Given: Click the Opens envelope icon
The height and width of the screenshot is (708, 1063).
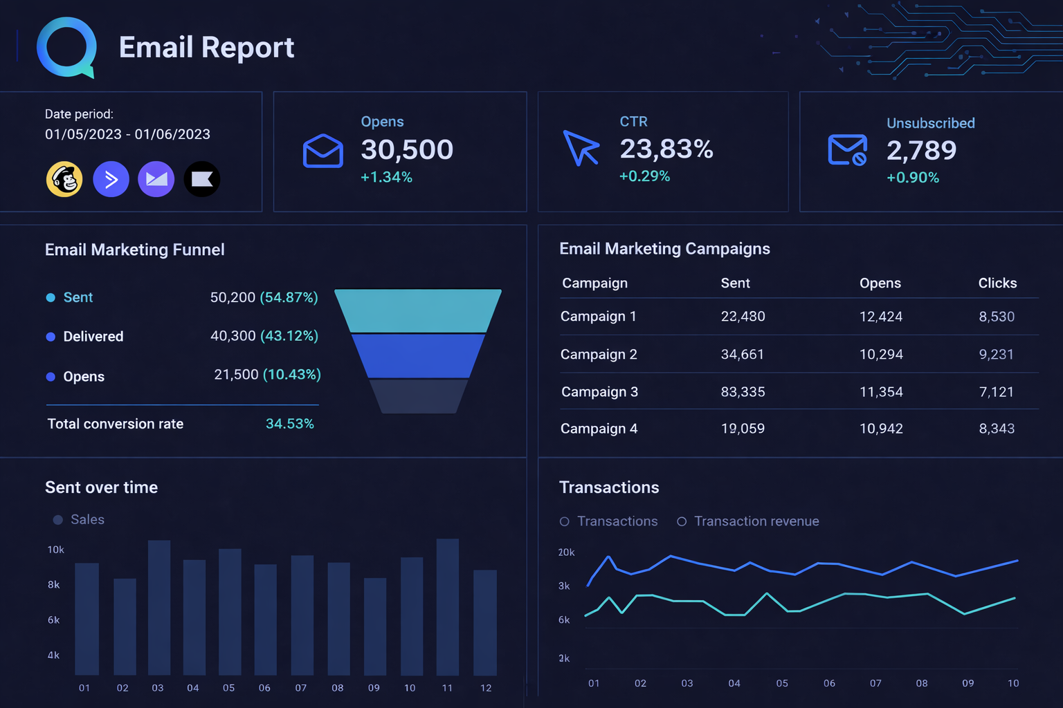Looking at the screenshot, I should coord(322,151).
